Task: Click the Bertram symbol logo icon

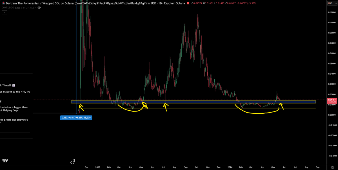Action: 3,3
